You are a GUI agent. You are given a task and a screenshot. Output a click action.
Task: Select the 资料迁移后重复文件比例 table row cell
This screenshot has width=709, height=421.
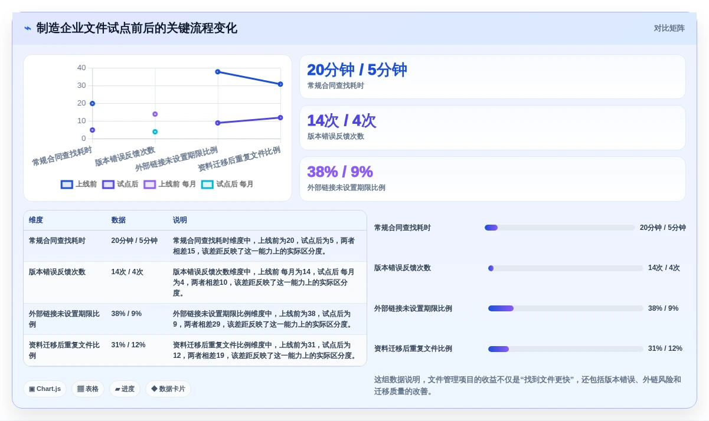64,350
